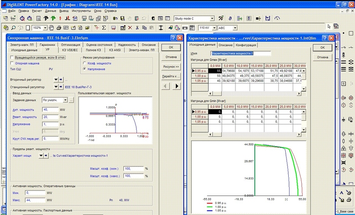Open the Конфигурация tab
Image resolution: width=355 pixels, height=215 pixels.
(246, 45)
